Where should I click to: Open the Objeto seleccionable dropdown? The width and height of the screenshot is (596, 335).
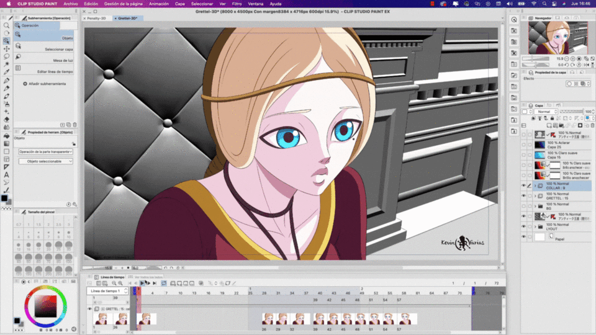click(45, 161)
